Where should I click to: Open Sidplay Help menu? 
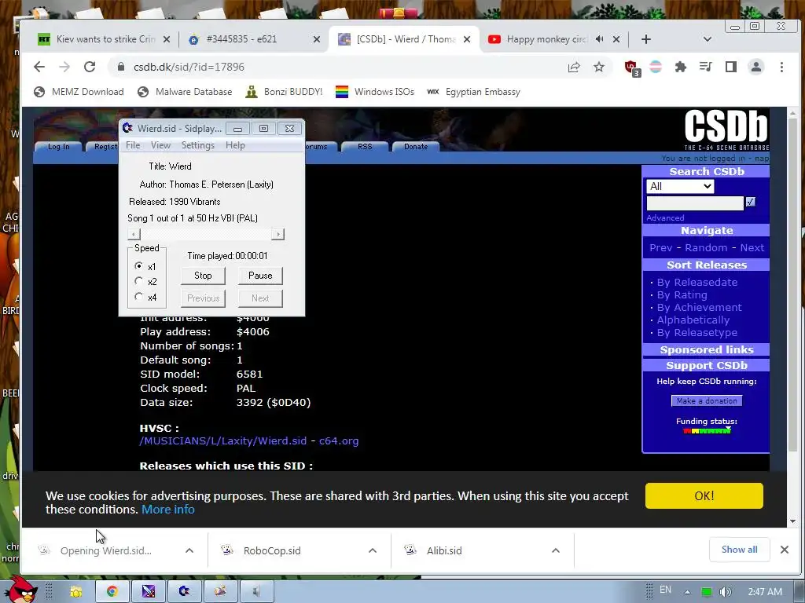tap(235, 145)
